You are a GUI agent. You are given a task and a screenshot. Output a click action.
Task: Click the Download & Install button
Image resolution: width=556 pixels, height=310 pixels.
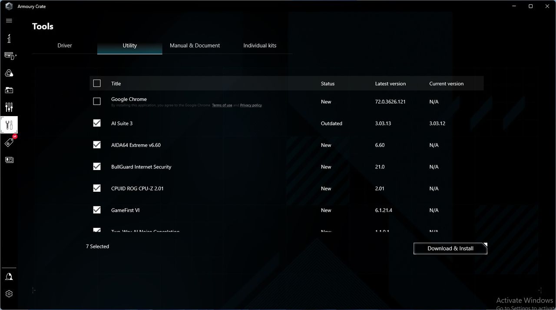(x=450, y=248)
